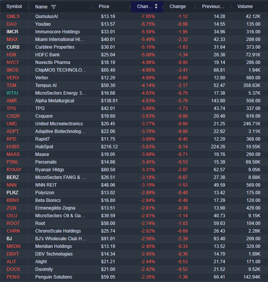Open the QMLS ticker symbol

coord(13,16)
